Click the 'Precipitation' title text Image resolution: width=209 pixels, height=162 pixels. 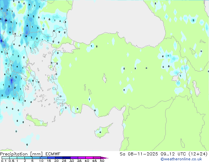click(14, 154)
